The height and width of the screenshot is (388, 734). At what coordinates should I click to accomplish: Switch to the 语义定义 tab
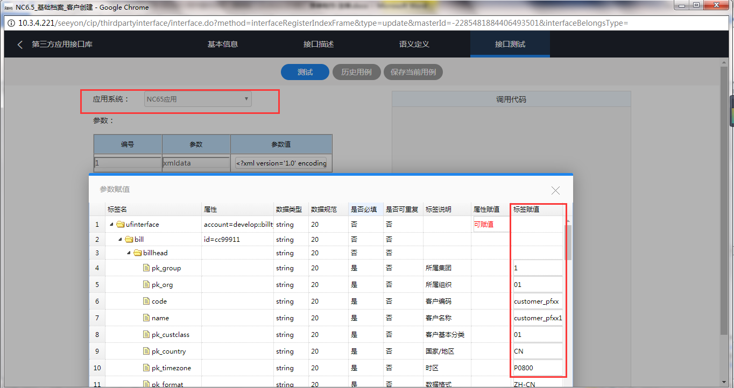click(x=414, y=45)
